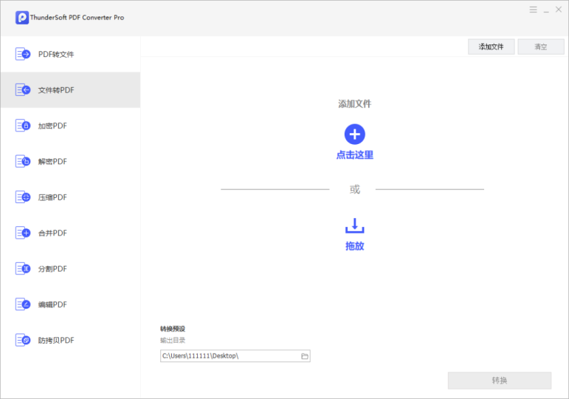This screenshot has height=399, width=569.
Task: Minimize the converter window
Action: (x=546, y=11)
